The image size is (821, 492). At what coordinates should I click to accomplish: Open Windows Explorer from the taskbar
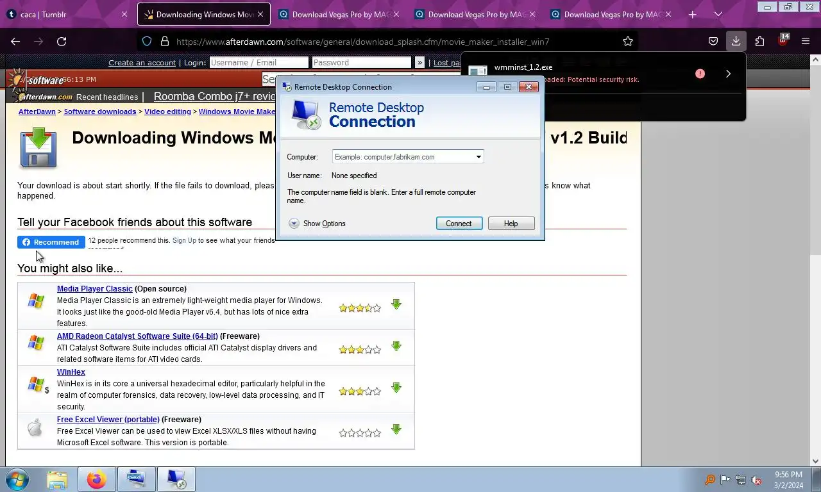pyautogui.click(x=57, y=479)
